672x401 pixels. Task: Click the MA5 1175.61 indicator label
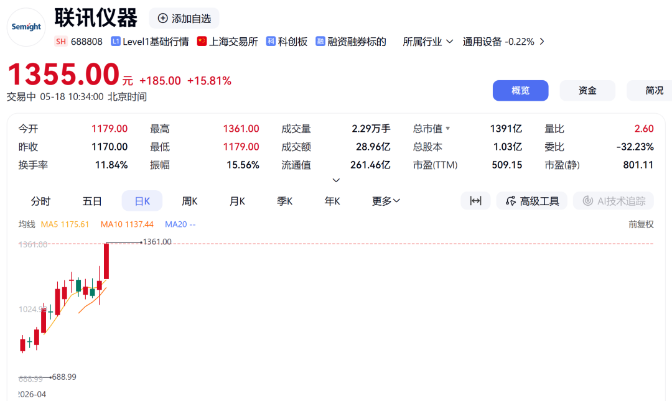click(x=65, y=224)
